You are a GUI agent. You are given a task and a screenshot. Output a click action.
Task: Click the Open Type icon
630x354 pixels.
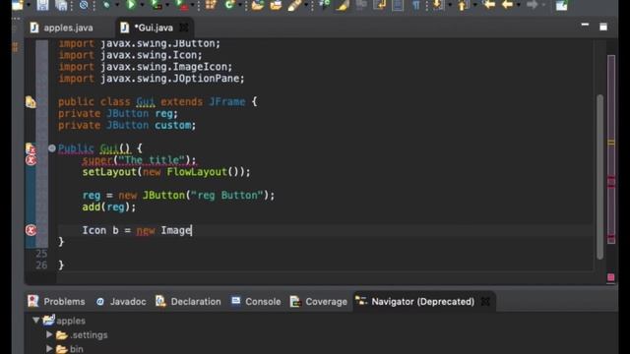(258, 5)
